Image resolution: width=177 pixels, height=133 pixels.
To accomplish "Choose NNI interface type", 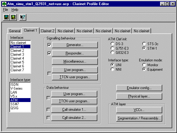I will [x=112, y=70].
